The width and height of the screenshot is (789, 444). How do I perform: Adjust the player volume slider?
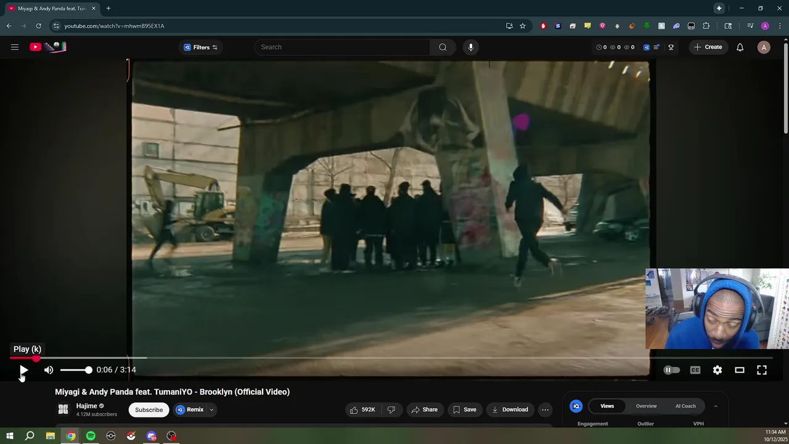pyautogui.click(x=75, y=370)
